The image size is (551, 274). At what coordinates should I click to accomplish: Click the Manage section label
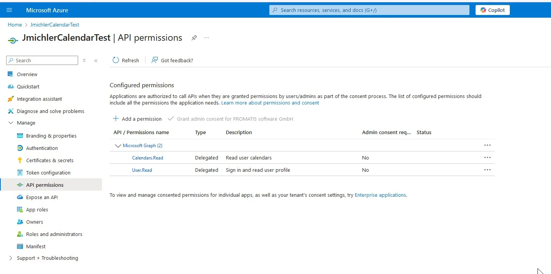(x=26, y=123)
